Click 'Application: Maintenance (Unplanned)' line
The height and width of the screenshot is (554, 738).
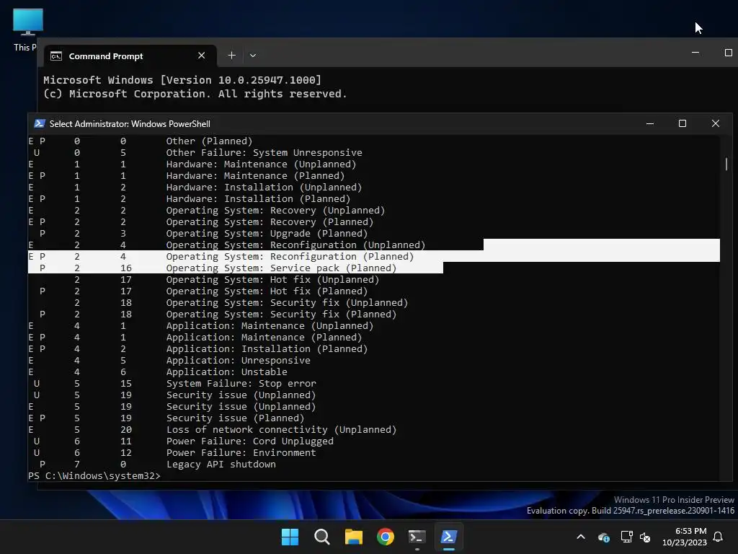pyautogui.click(x=270, y=325)
